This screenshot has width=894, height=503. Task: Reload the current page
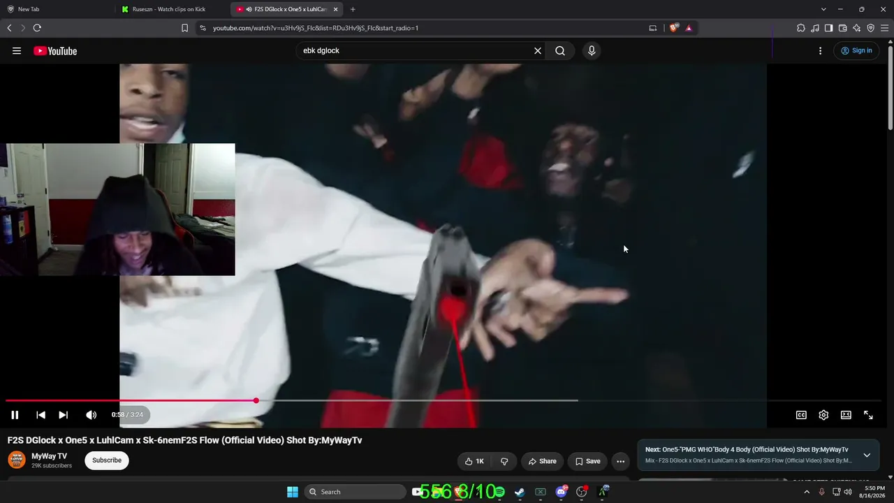tap(37, 28)
